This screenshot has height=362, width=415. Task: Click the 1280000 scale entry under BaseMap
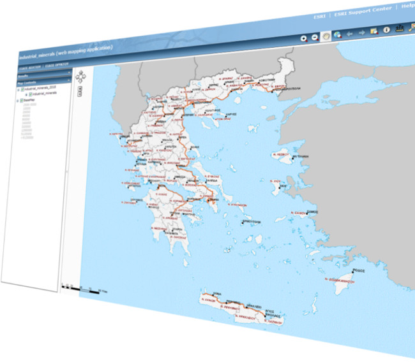(x=27, y=130)
